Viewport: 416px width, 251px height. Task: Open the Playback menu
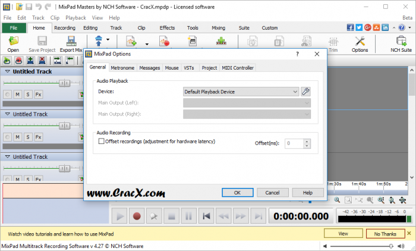75,17
